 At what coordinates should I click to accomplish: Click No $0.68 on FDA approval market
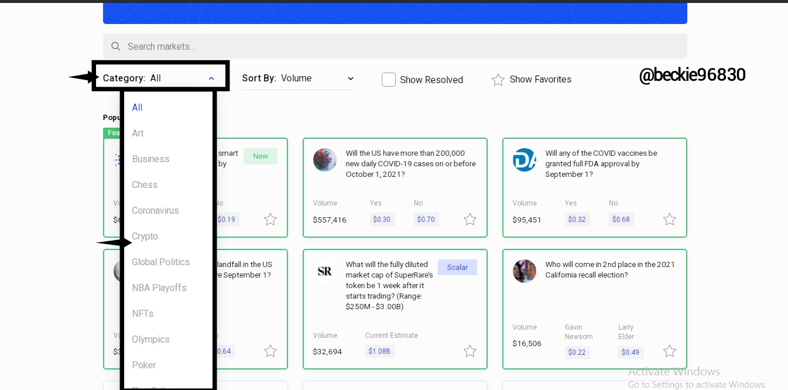click(621, 220)
